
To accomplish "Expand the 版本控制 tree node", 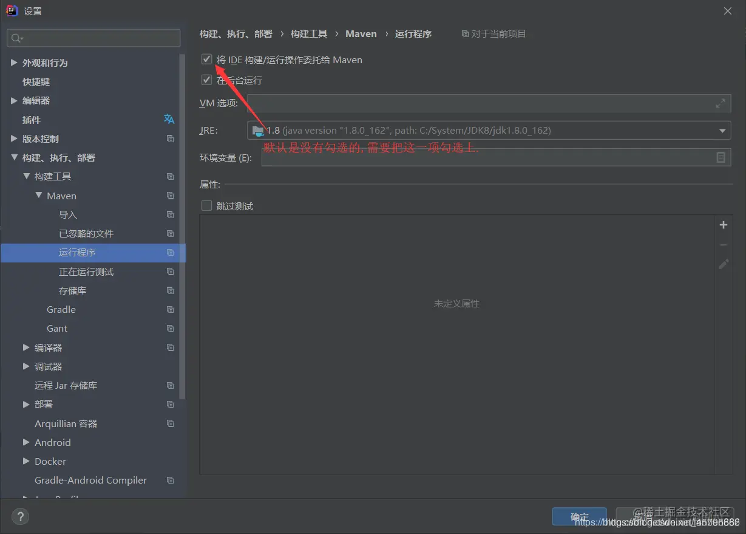I will [14, 139].
